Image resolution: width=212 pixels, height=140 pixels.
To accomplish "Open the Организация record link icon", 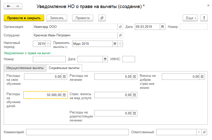I will [x=120, y=27].
